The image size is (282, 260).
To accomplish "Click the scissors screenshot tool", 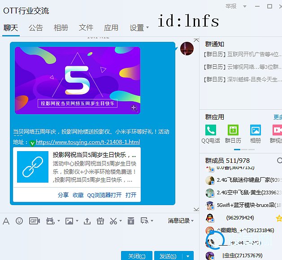I will pyautogui.click(x=113, y=221).
